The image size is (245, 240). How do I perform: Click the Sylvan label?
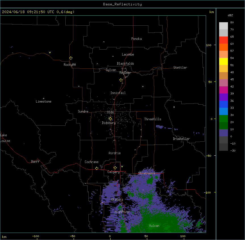click(111, 70)
